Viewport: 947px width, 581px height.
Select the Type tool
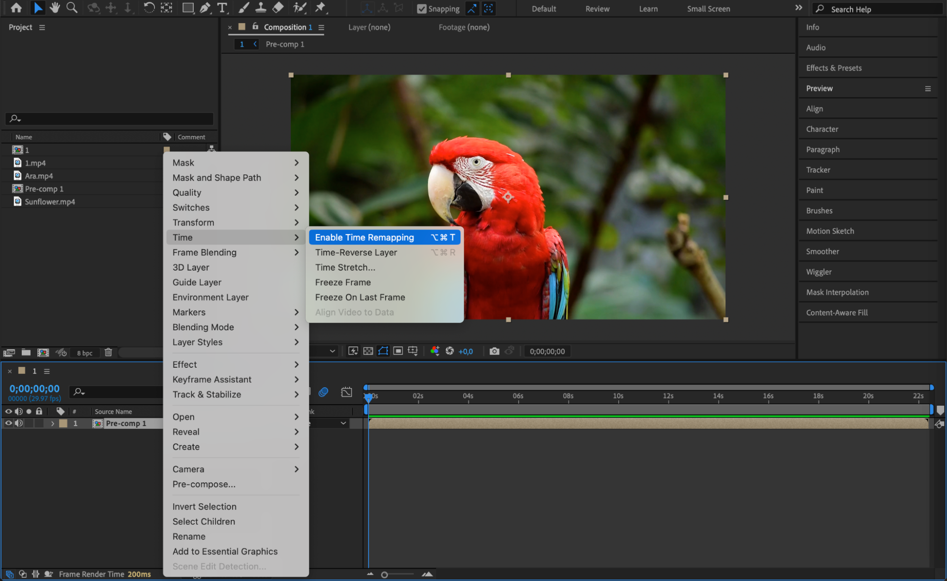click(222, 8)
